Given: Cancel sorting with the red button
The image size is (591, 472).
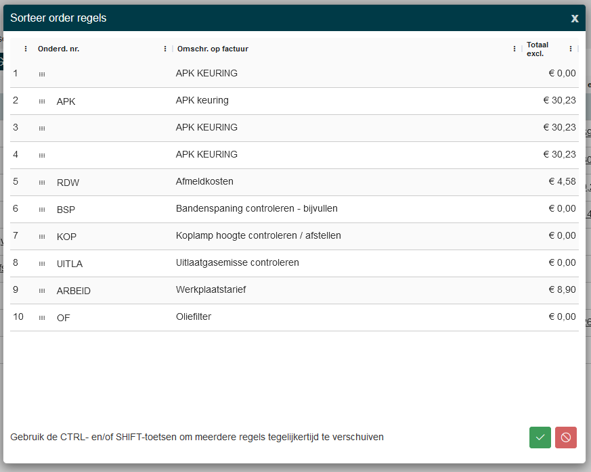Looking at the screenshot, I should (565, 438).
